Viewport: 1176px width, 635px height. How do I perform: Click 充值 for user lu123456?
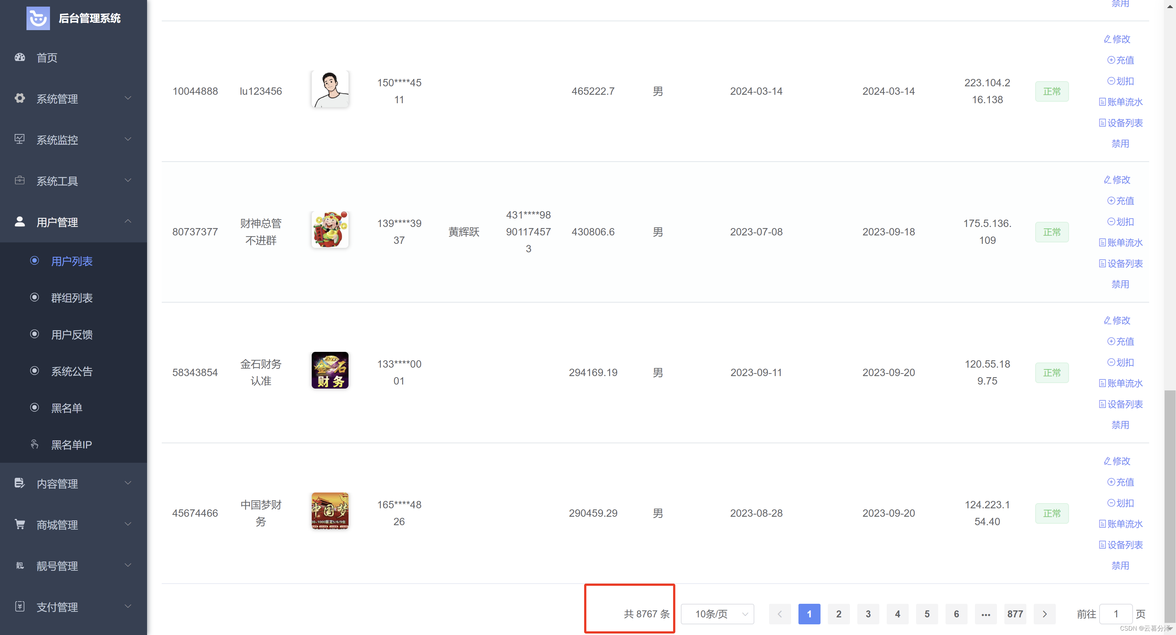pos(1120,60)
